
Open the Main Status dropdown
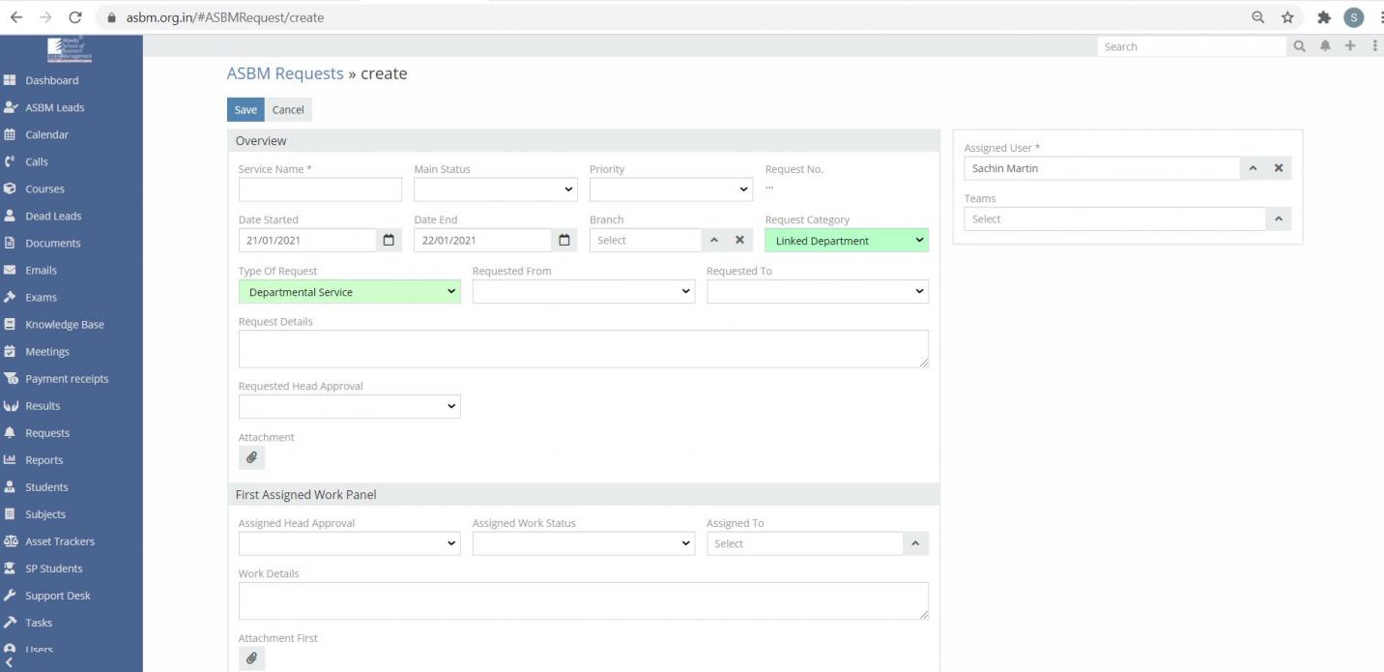coord(495,190)
